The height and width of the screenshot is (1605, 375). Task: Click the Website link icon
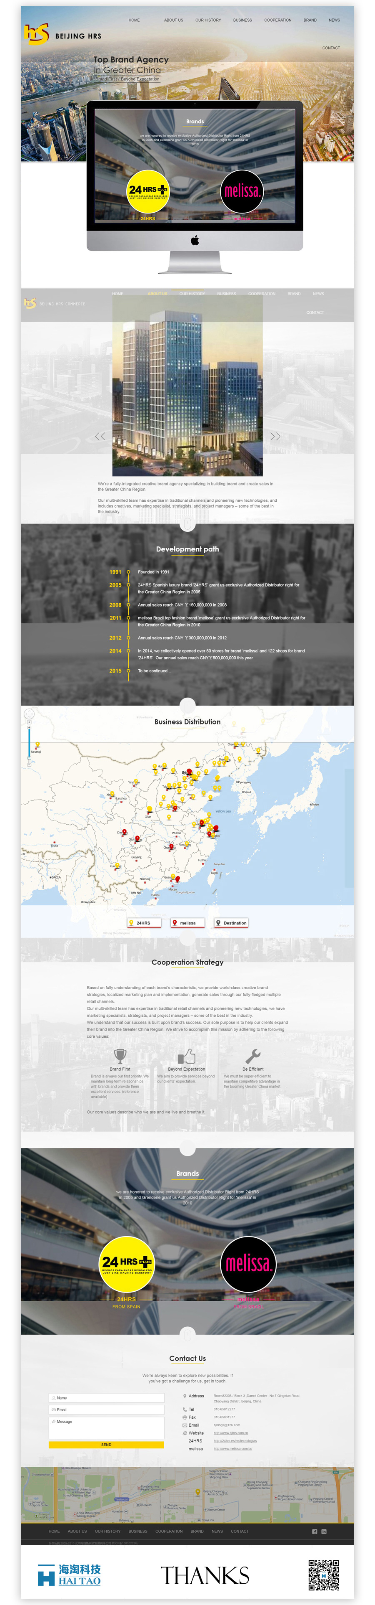184,1432
